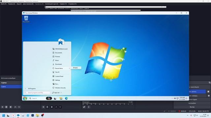
Task: Stop recording using the highlighted запись button
Action: 197,92
